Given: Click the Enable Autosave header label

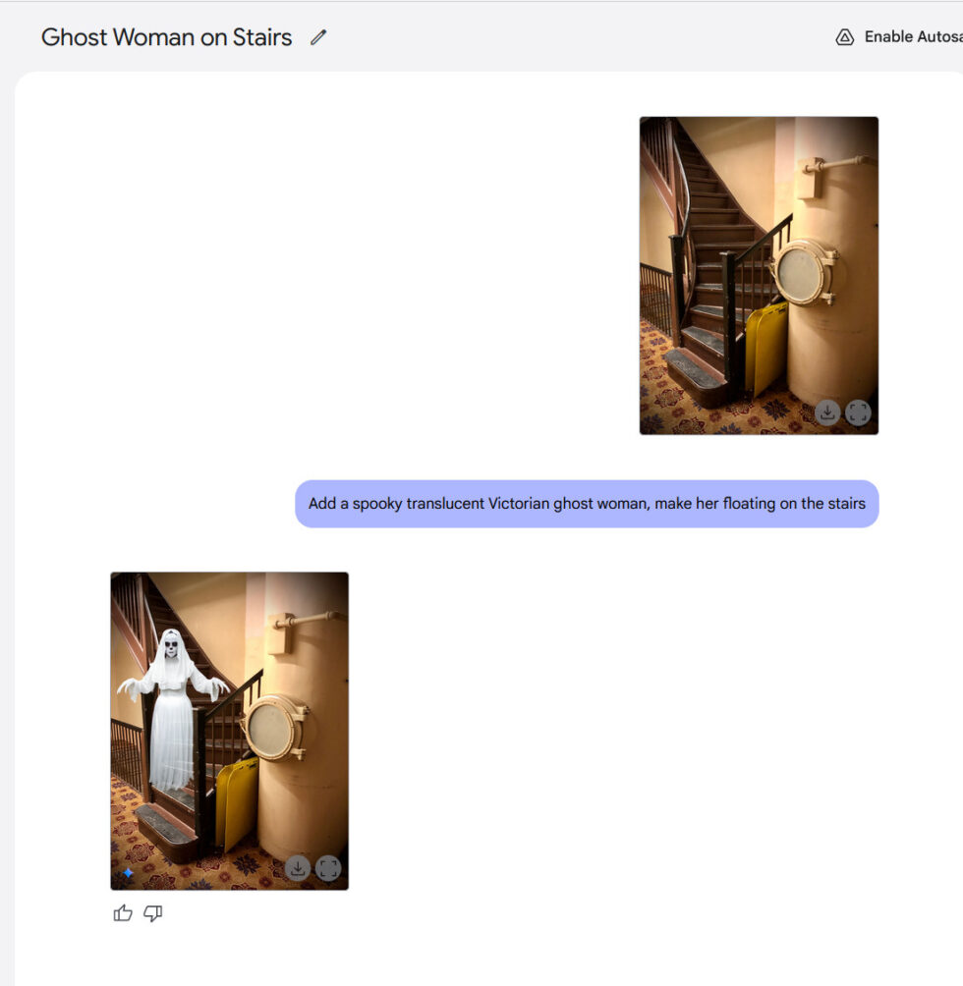Looking at the screenshot, I should (911, 36).
